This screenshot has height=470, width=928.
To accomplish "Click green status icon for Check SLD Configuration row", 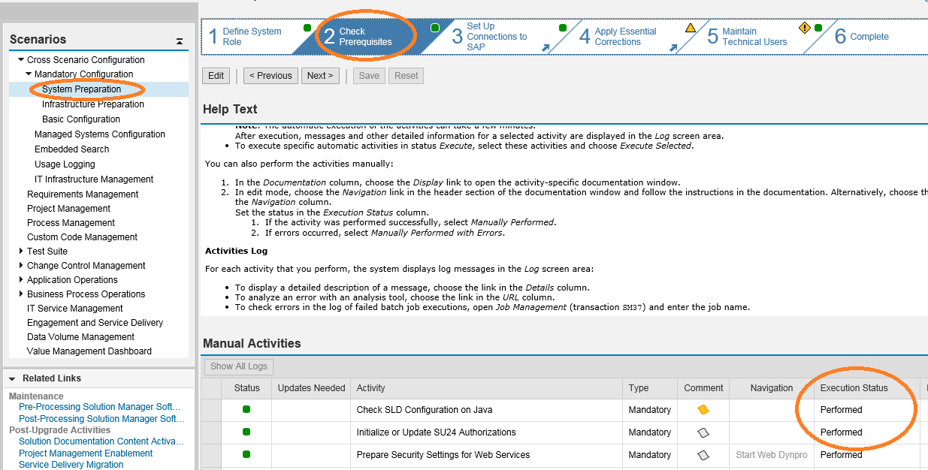I will [x=246, y=409].
